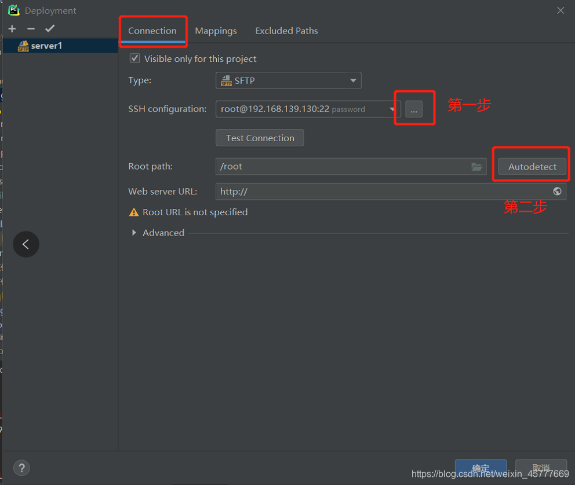Browse root path with folder icon

[476, 167]
